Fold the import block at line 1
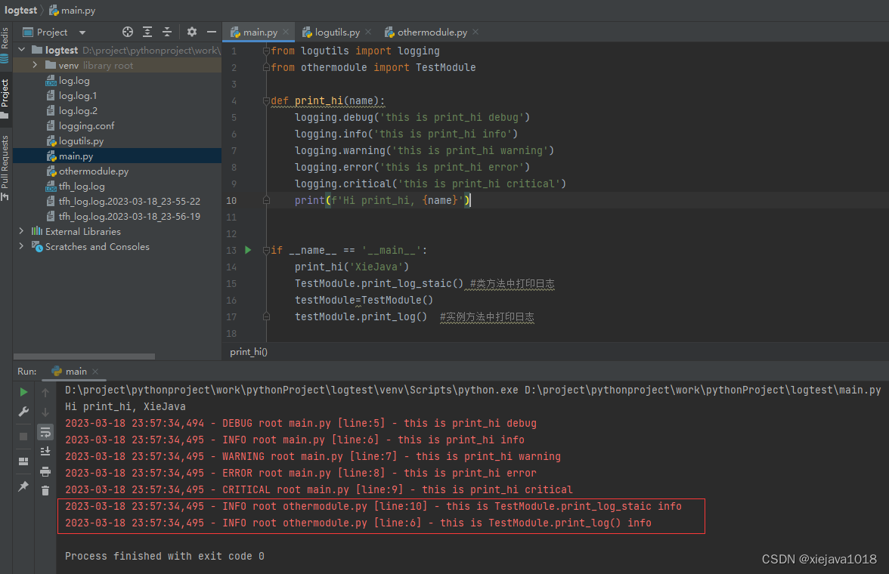The image size is (889, 574). (266, 51)
